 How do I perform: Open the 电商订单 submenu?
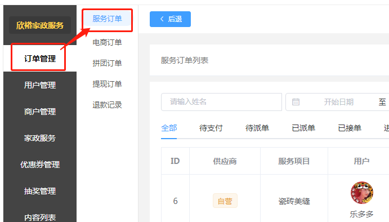(107, 42)
